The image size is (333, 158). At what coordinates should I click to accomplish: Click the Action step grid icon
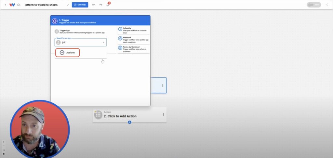(98, 115)
